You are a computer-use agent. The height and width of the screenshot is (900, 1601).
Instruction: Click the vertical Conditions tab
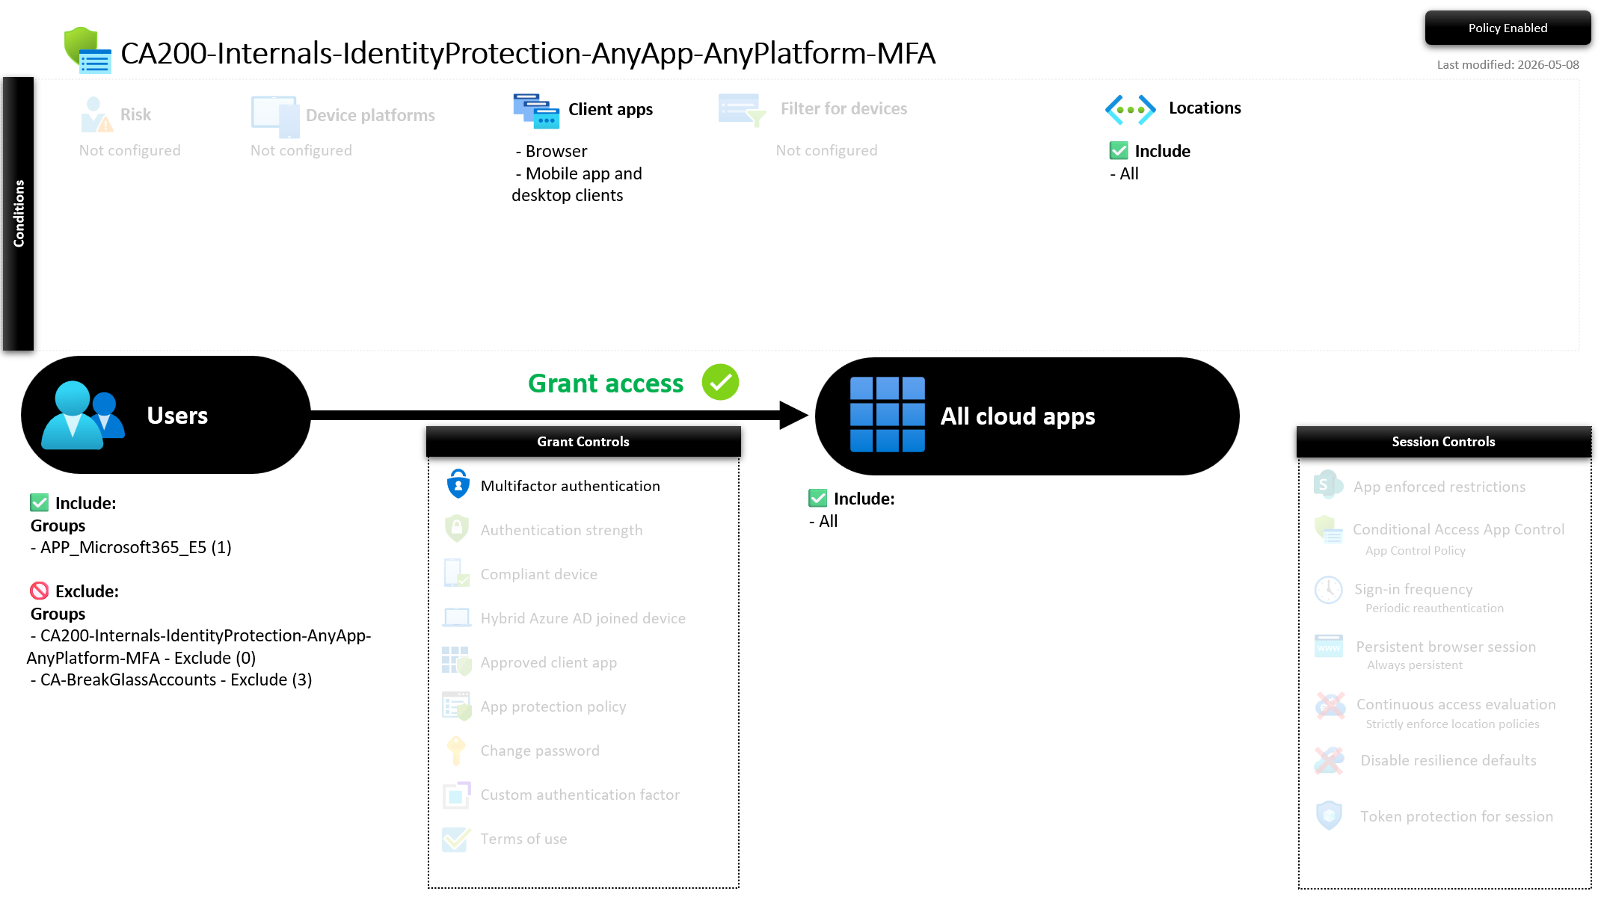(19, 214)
